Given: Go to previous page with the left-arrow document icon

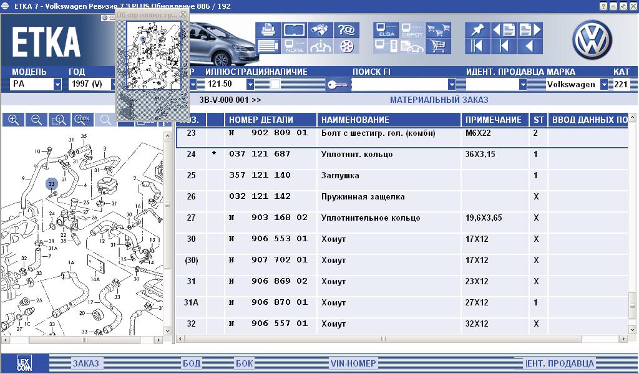Looking at the screenshot, I should point(504,30).
